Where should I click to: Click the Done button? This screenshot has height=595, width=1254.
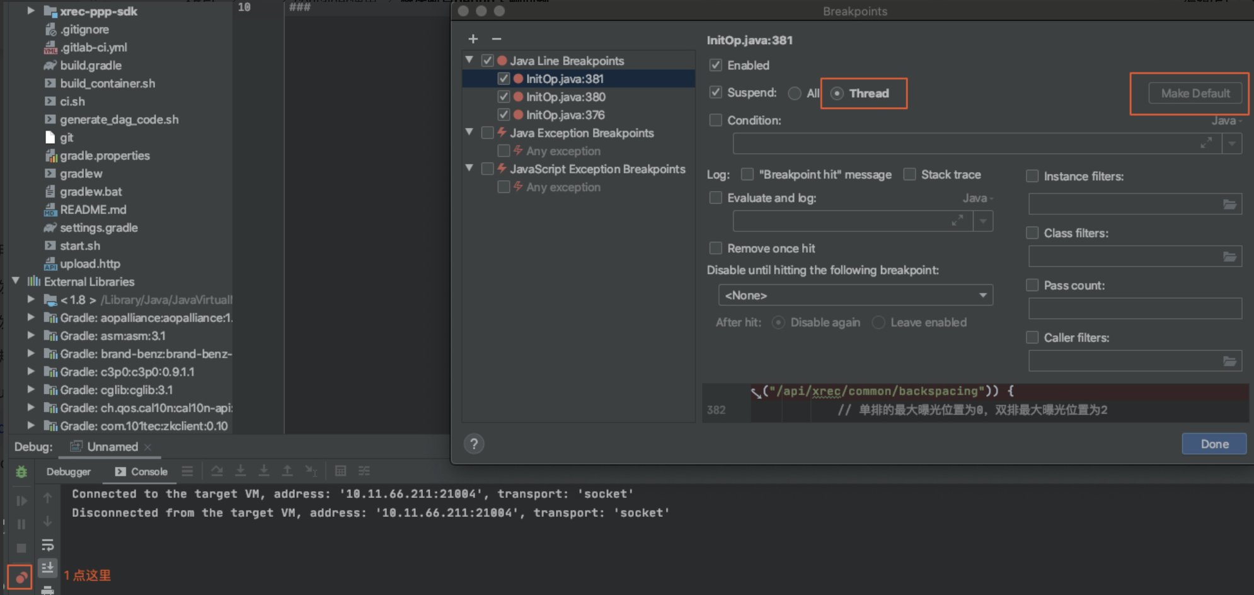(1214, 444)
